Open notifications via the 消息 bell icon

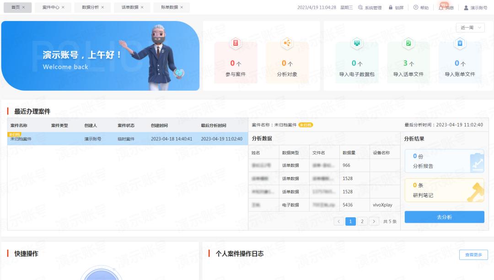[440, 7]
